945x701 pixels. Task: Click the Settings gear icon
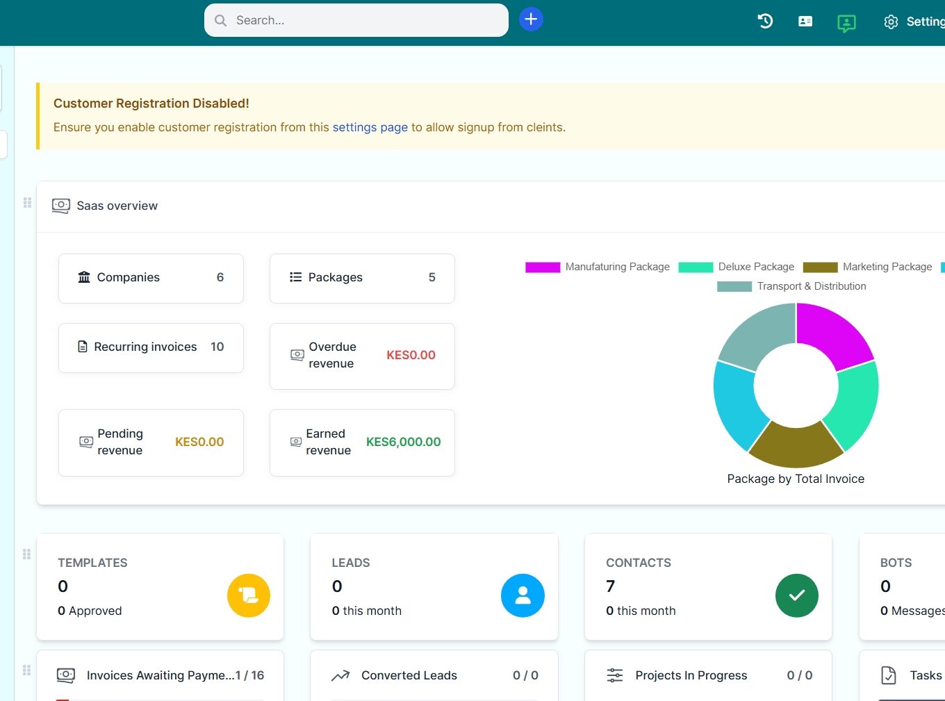tap(891, 22)
